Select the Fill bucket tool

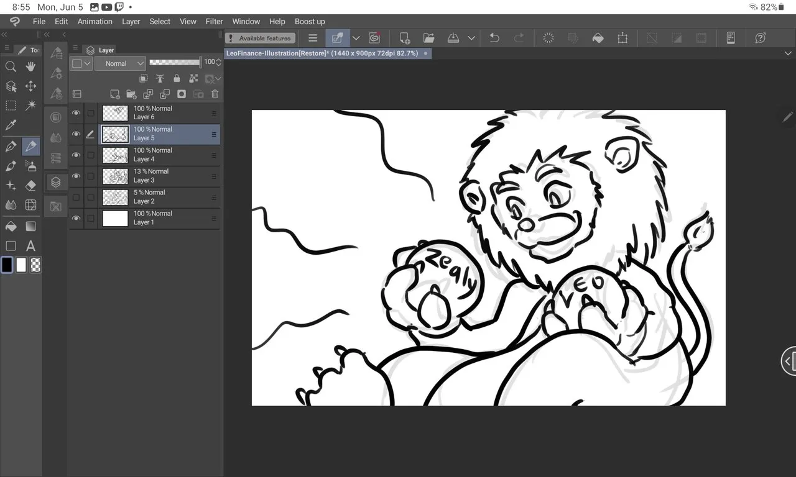tap(11, 226)
